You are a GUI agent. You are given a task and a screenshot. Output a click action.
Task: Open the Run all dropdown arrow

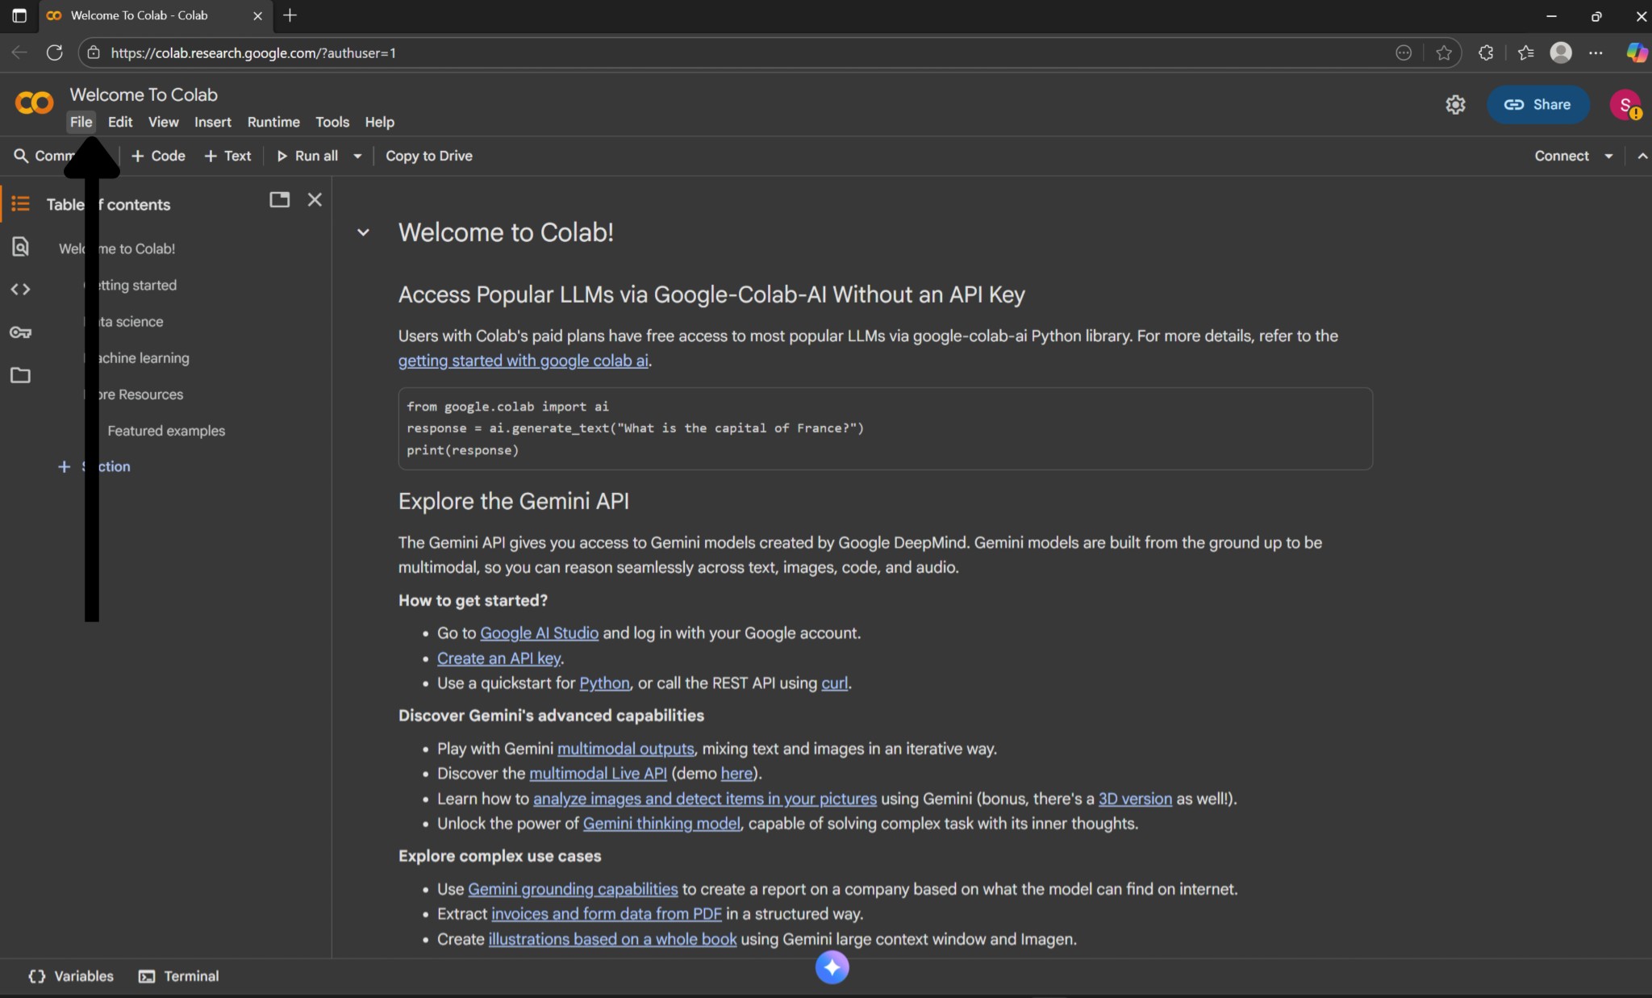pyautogui.click(x=357, y=157)
